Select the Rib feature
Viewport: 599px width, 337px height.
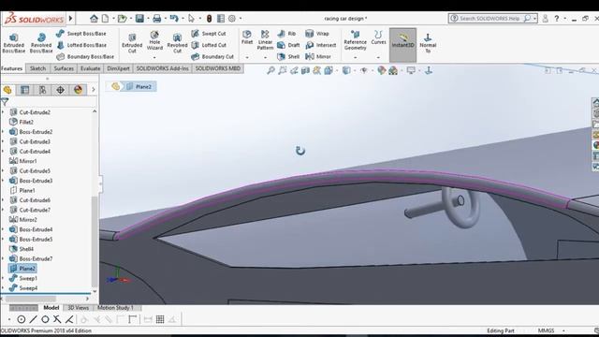(x=286, y=34)
